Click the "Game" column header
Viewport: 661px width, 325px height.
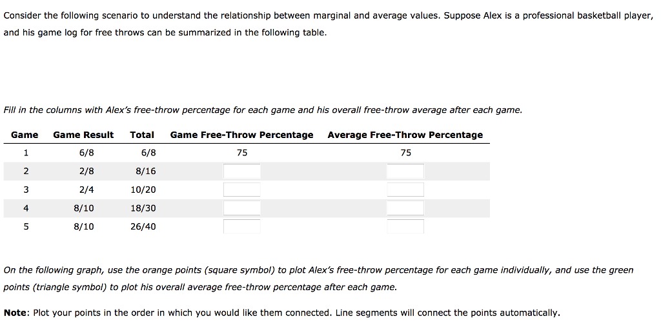tap(25, 135)
